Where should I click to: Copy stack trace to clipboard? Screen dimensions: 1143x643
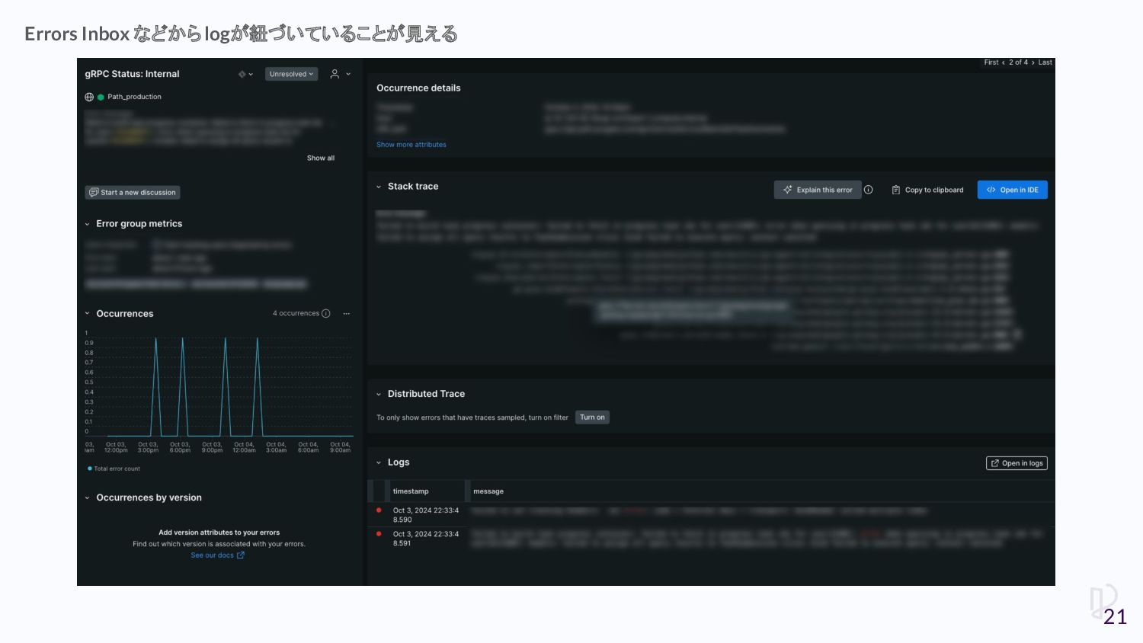[927, 190]
